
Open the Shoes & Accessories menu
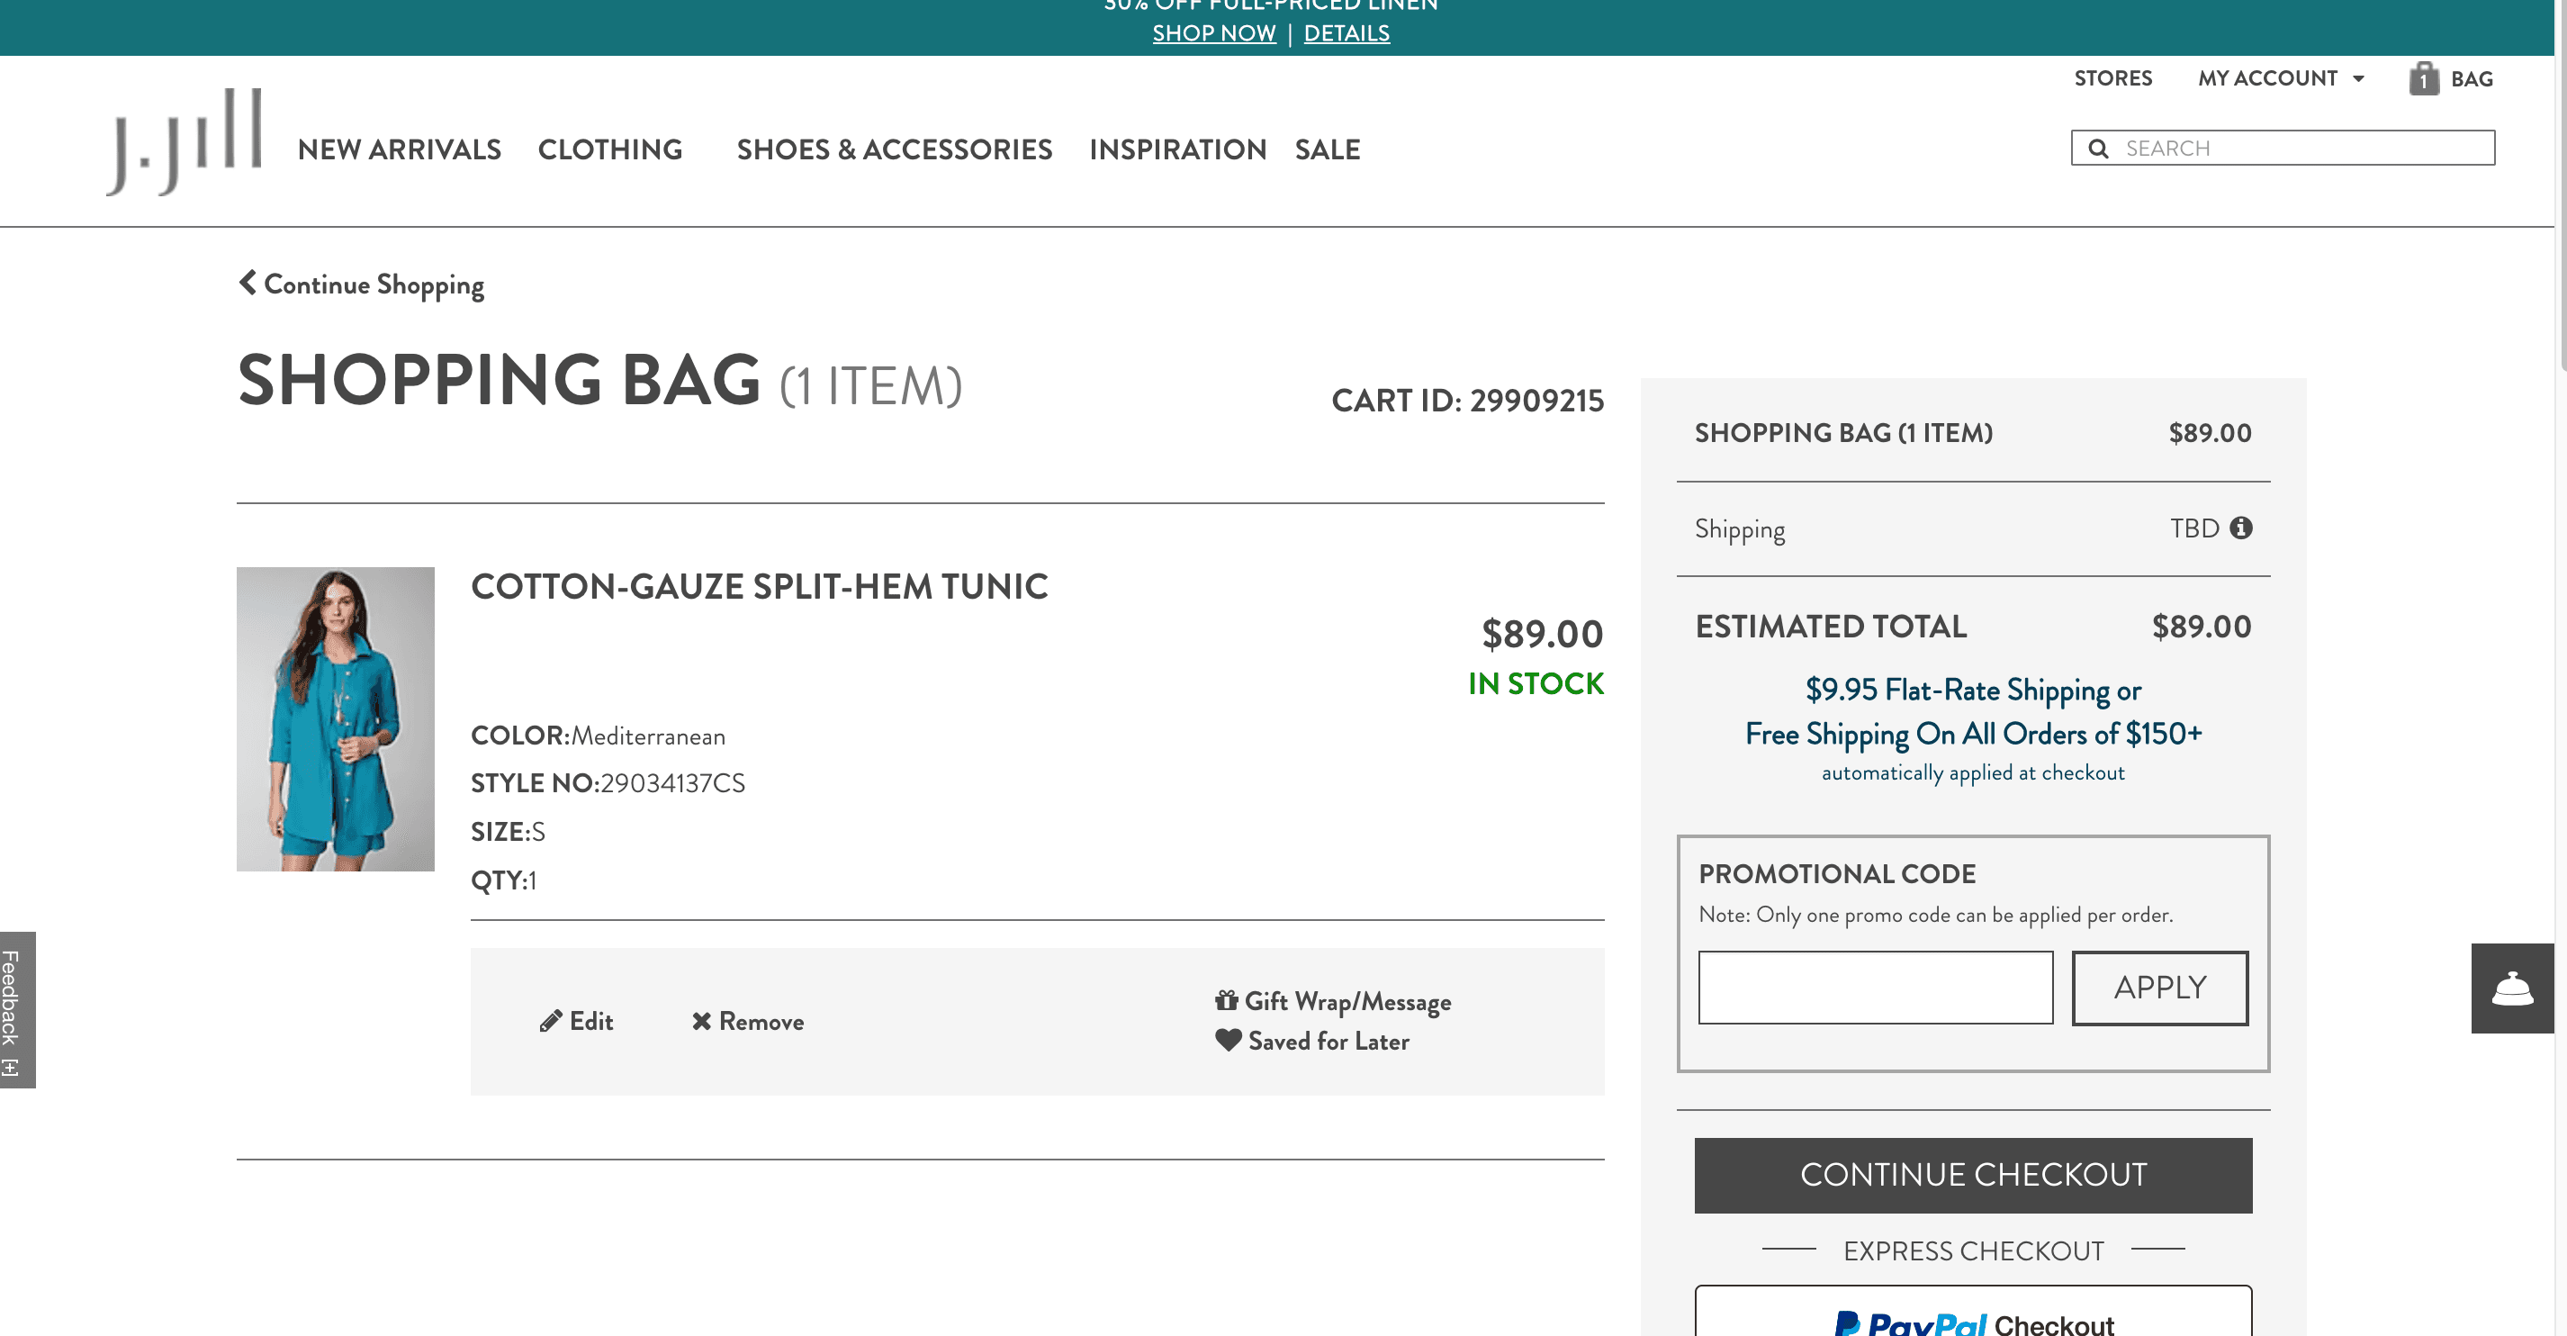click(x=894, y=149)
